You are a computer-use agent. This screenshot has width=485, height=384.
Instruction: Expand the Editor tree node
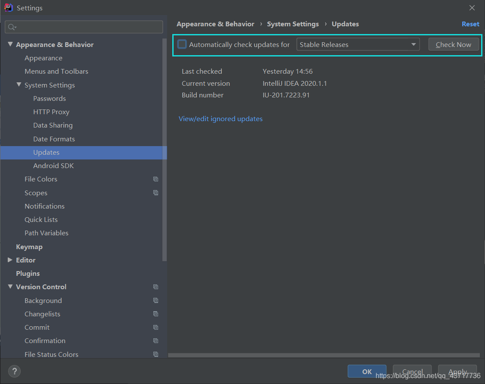tap(10, 260)
